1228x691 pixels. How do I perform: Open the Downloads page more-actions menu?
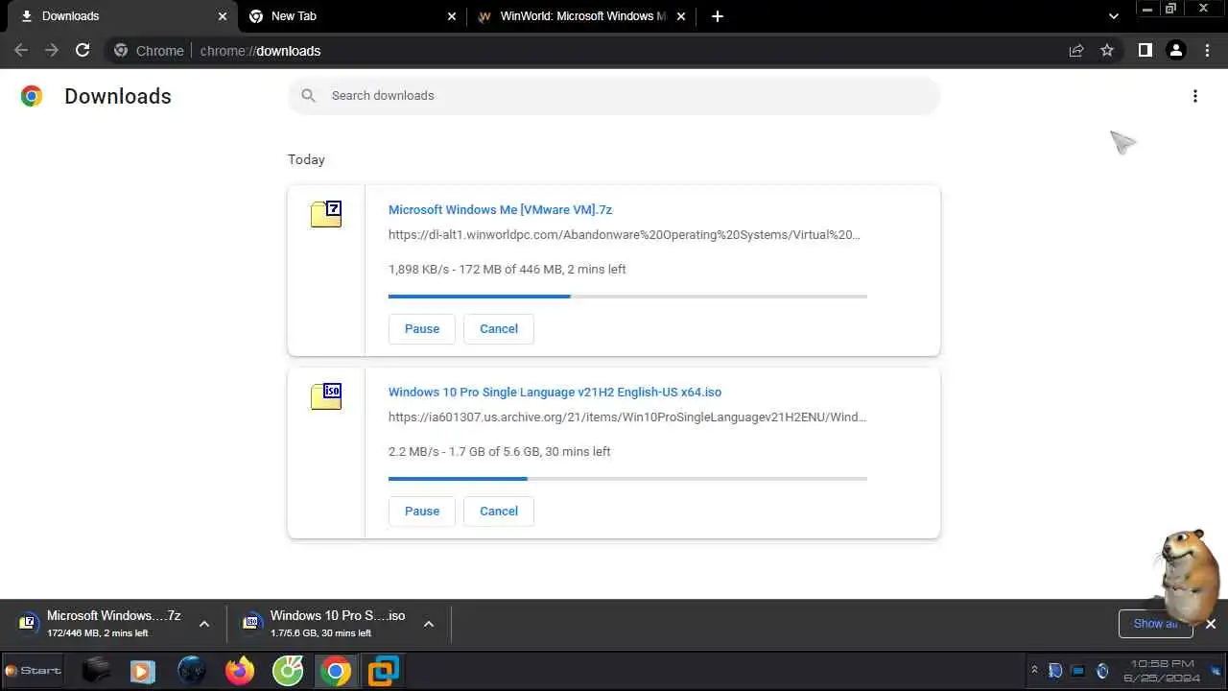pyautogui.click(x=1194, y=96)
